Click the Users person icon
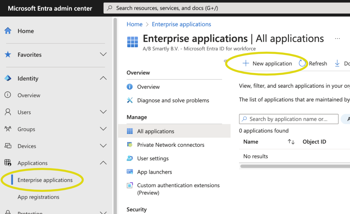The width and height of the screenshot is (350, 214). [8, 112]
